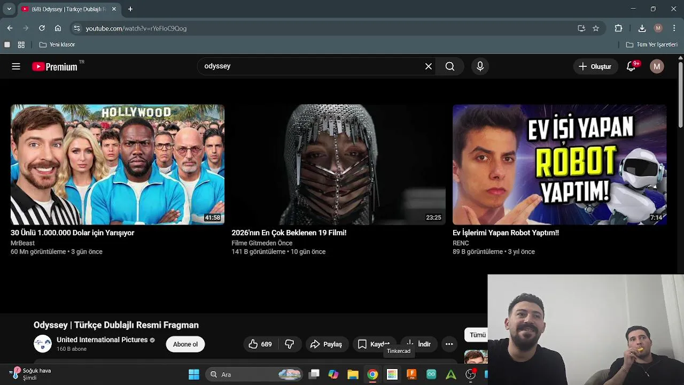The image size is (684, 385).
Task: Open the orange F app on taskbar
Action: pyautogui.click(x=411, y=374)
